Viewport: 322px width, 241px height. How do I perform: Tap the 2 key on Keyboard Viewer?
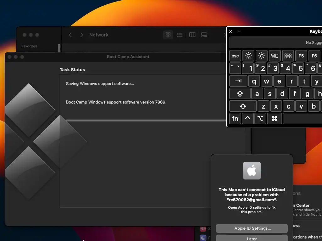click(x=260, y=68)
